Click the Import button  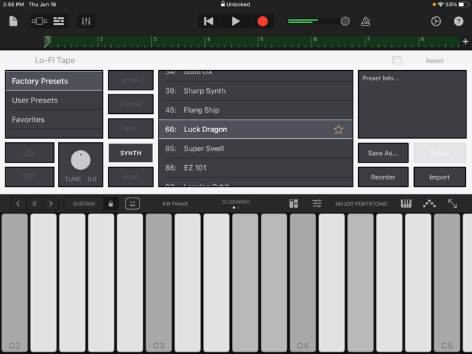440,177
